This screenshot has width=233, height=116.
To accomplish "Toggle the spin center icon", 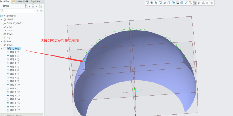I will [199, 3].
